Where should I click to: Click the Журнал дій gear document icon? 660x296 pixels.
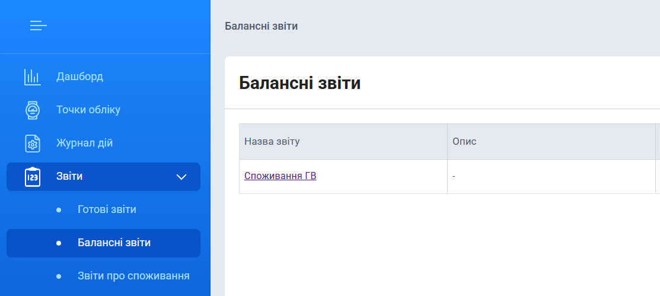(x=32, y=143)
